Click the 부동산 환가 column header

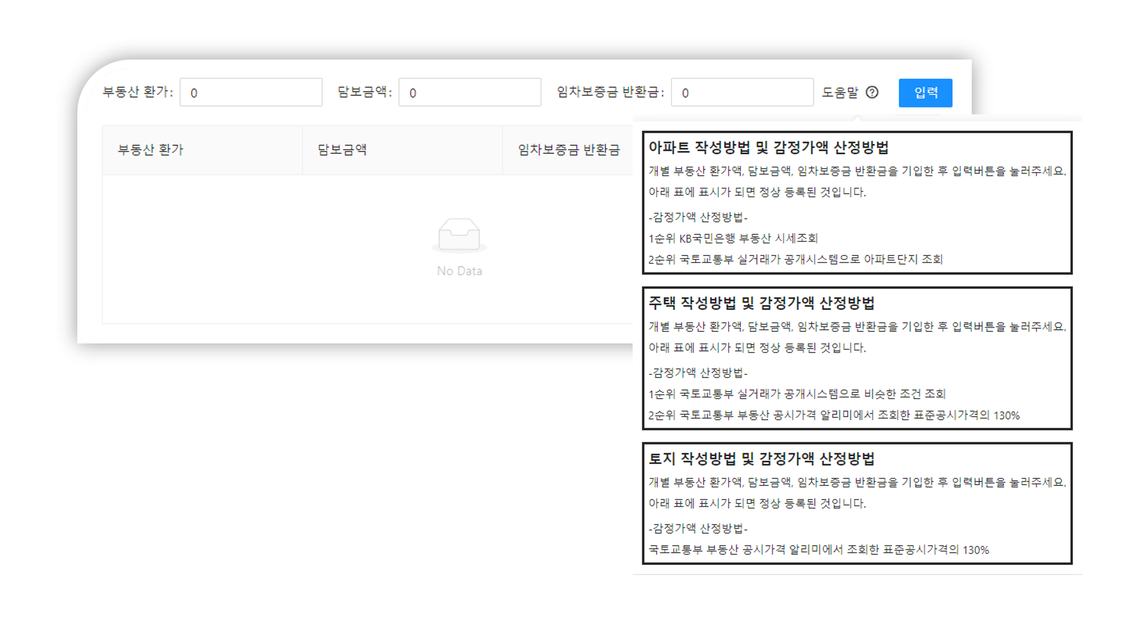point(202,150)
